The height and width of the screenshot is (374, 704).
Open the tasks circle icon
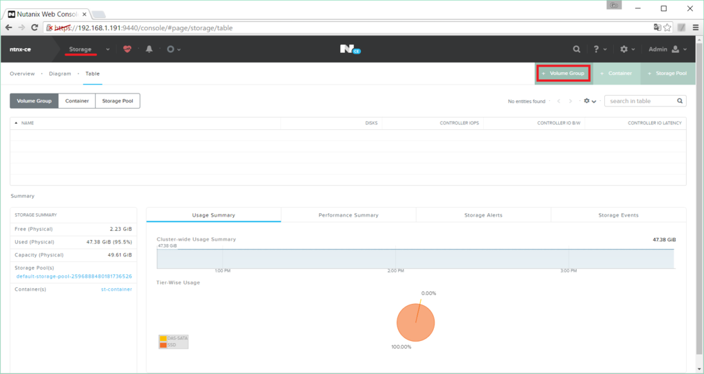pyautogui.click(x=170, y=49)
